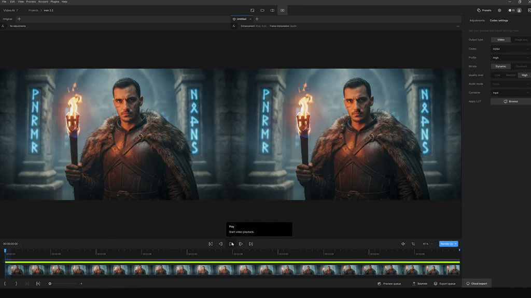Select the side-by-side comparison view icon
The image size is (531, 298).
click(283, 10)
